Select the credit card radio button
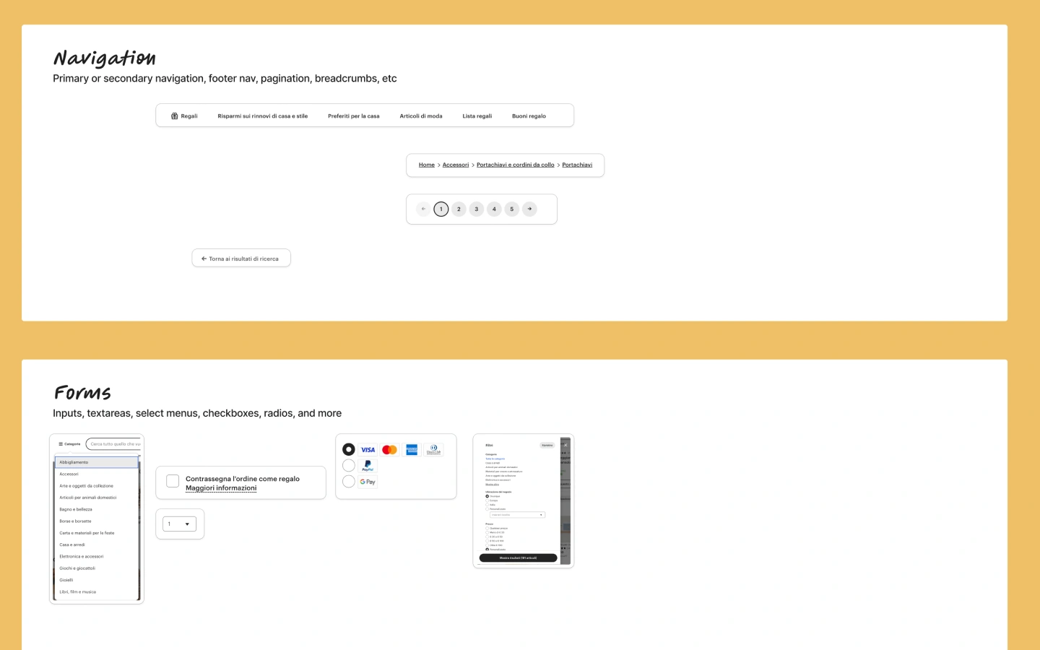1040x650 pixels. [x=349, y=449]
